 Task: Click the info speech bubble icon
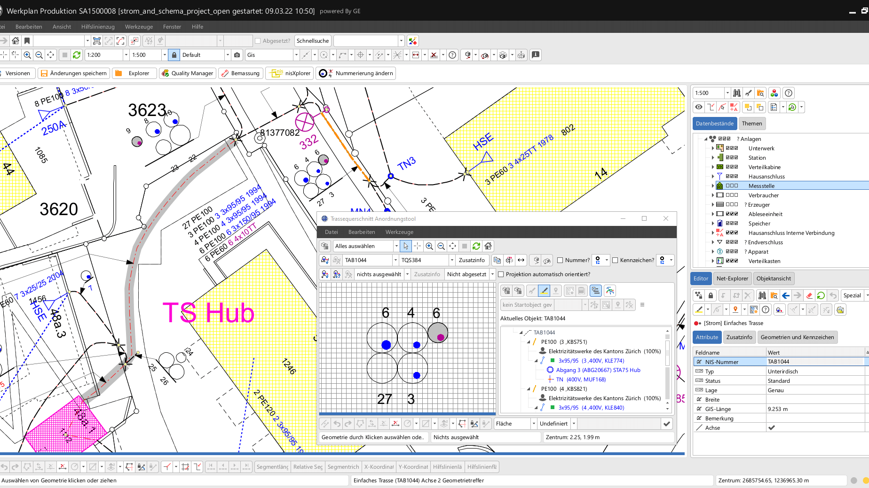coord(536,55)
